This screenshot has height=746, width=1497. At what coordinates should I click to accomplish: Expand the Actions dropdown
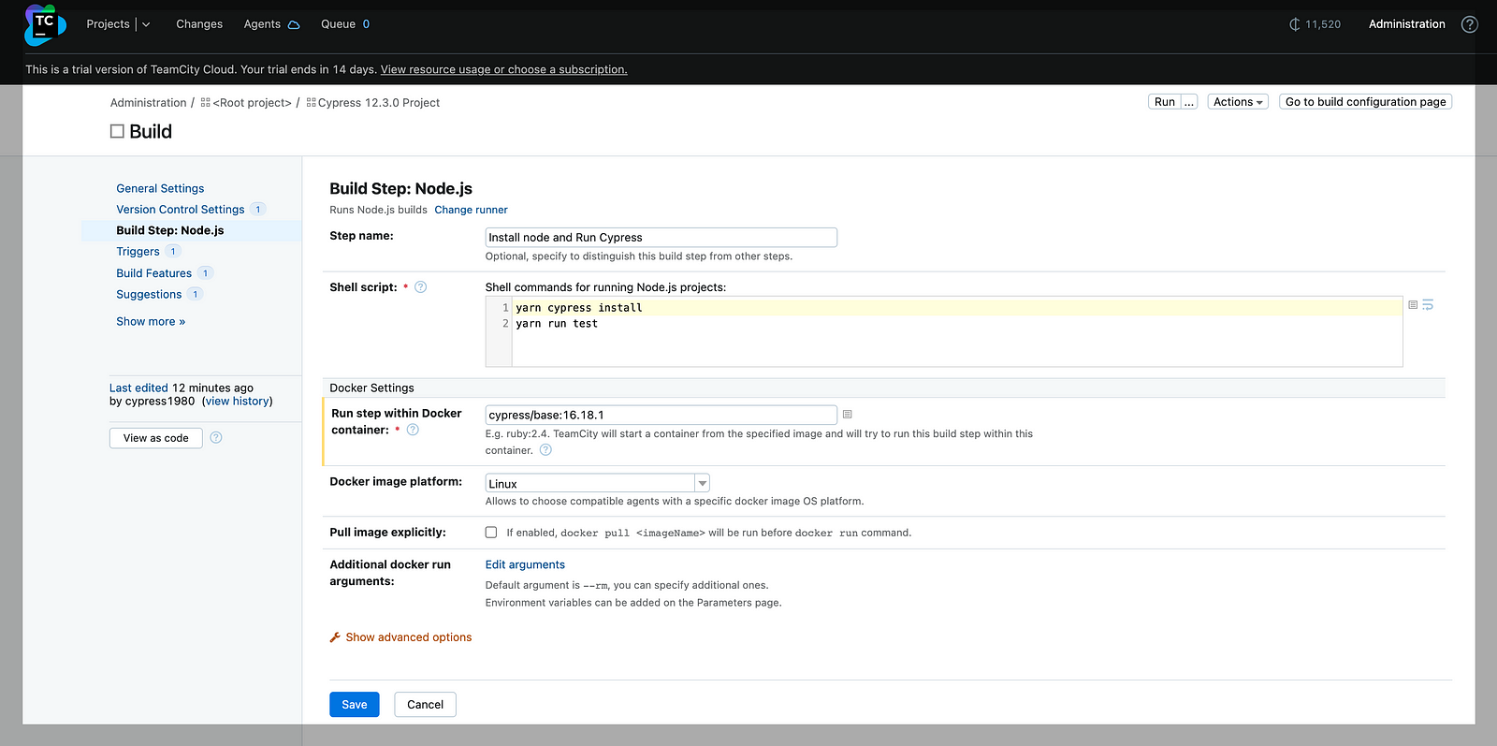tap(1238, 102)
